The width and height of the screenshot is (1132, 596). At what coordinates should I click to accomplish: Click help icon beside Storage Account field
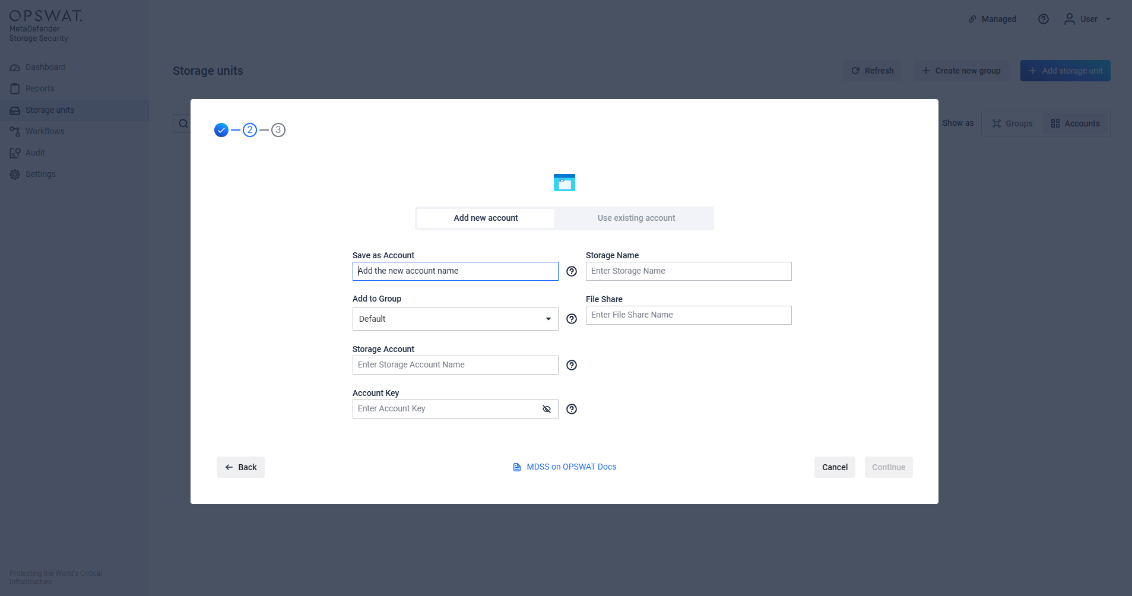point(572,365)
